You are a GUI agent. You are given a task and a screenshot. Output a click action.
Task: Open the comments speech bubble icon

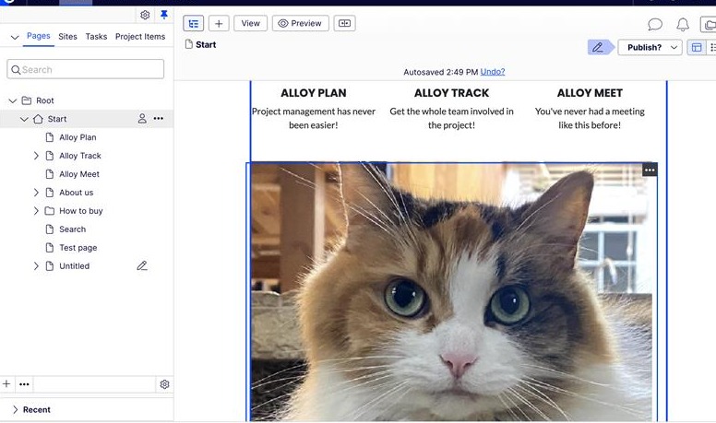click(655, 25)
